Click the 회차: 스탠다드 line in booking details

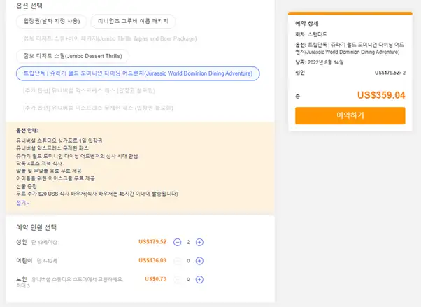coord(311,34)
